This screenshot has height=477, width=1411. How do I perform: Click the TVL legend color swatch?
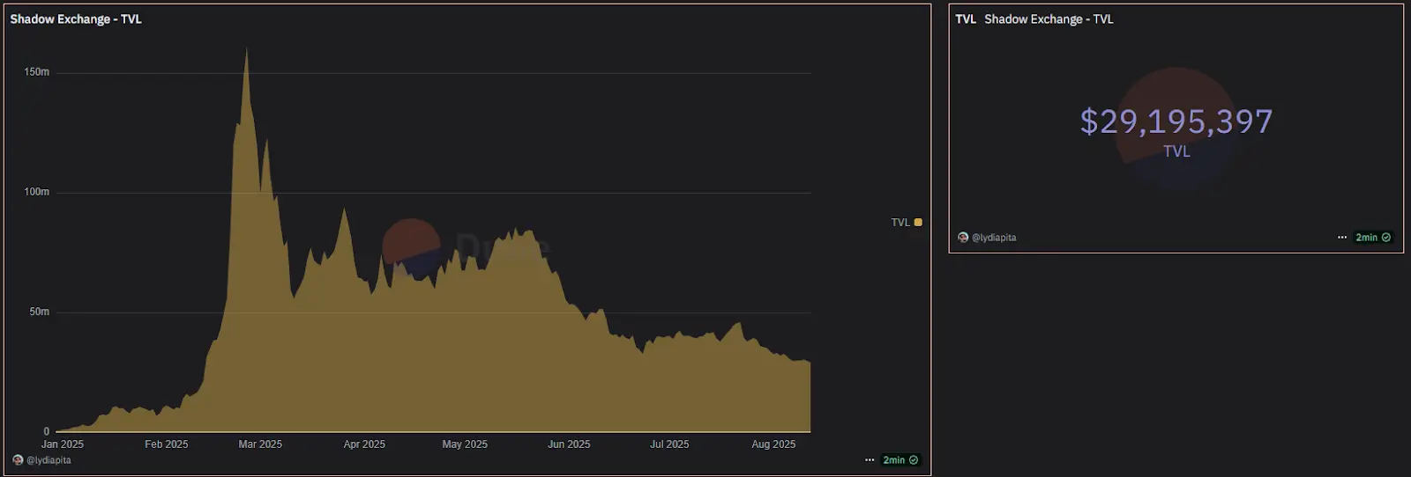(x=918, y=223)
